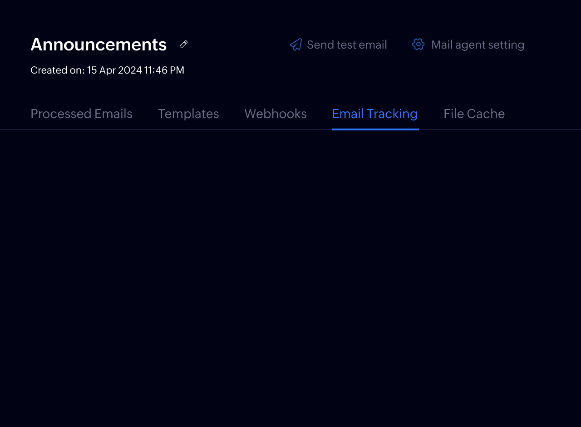The height and width of the screenshot is (427, 581).
Task: Click the Created on date text
Action: 107,70
